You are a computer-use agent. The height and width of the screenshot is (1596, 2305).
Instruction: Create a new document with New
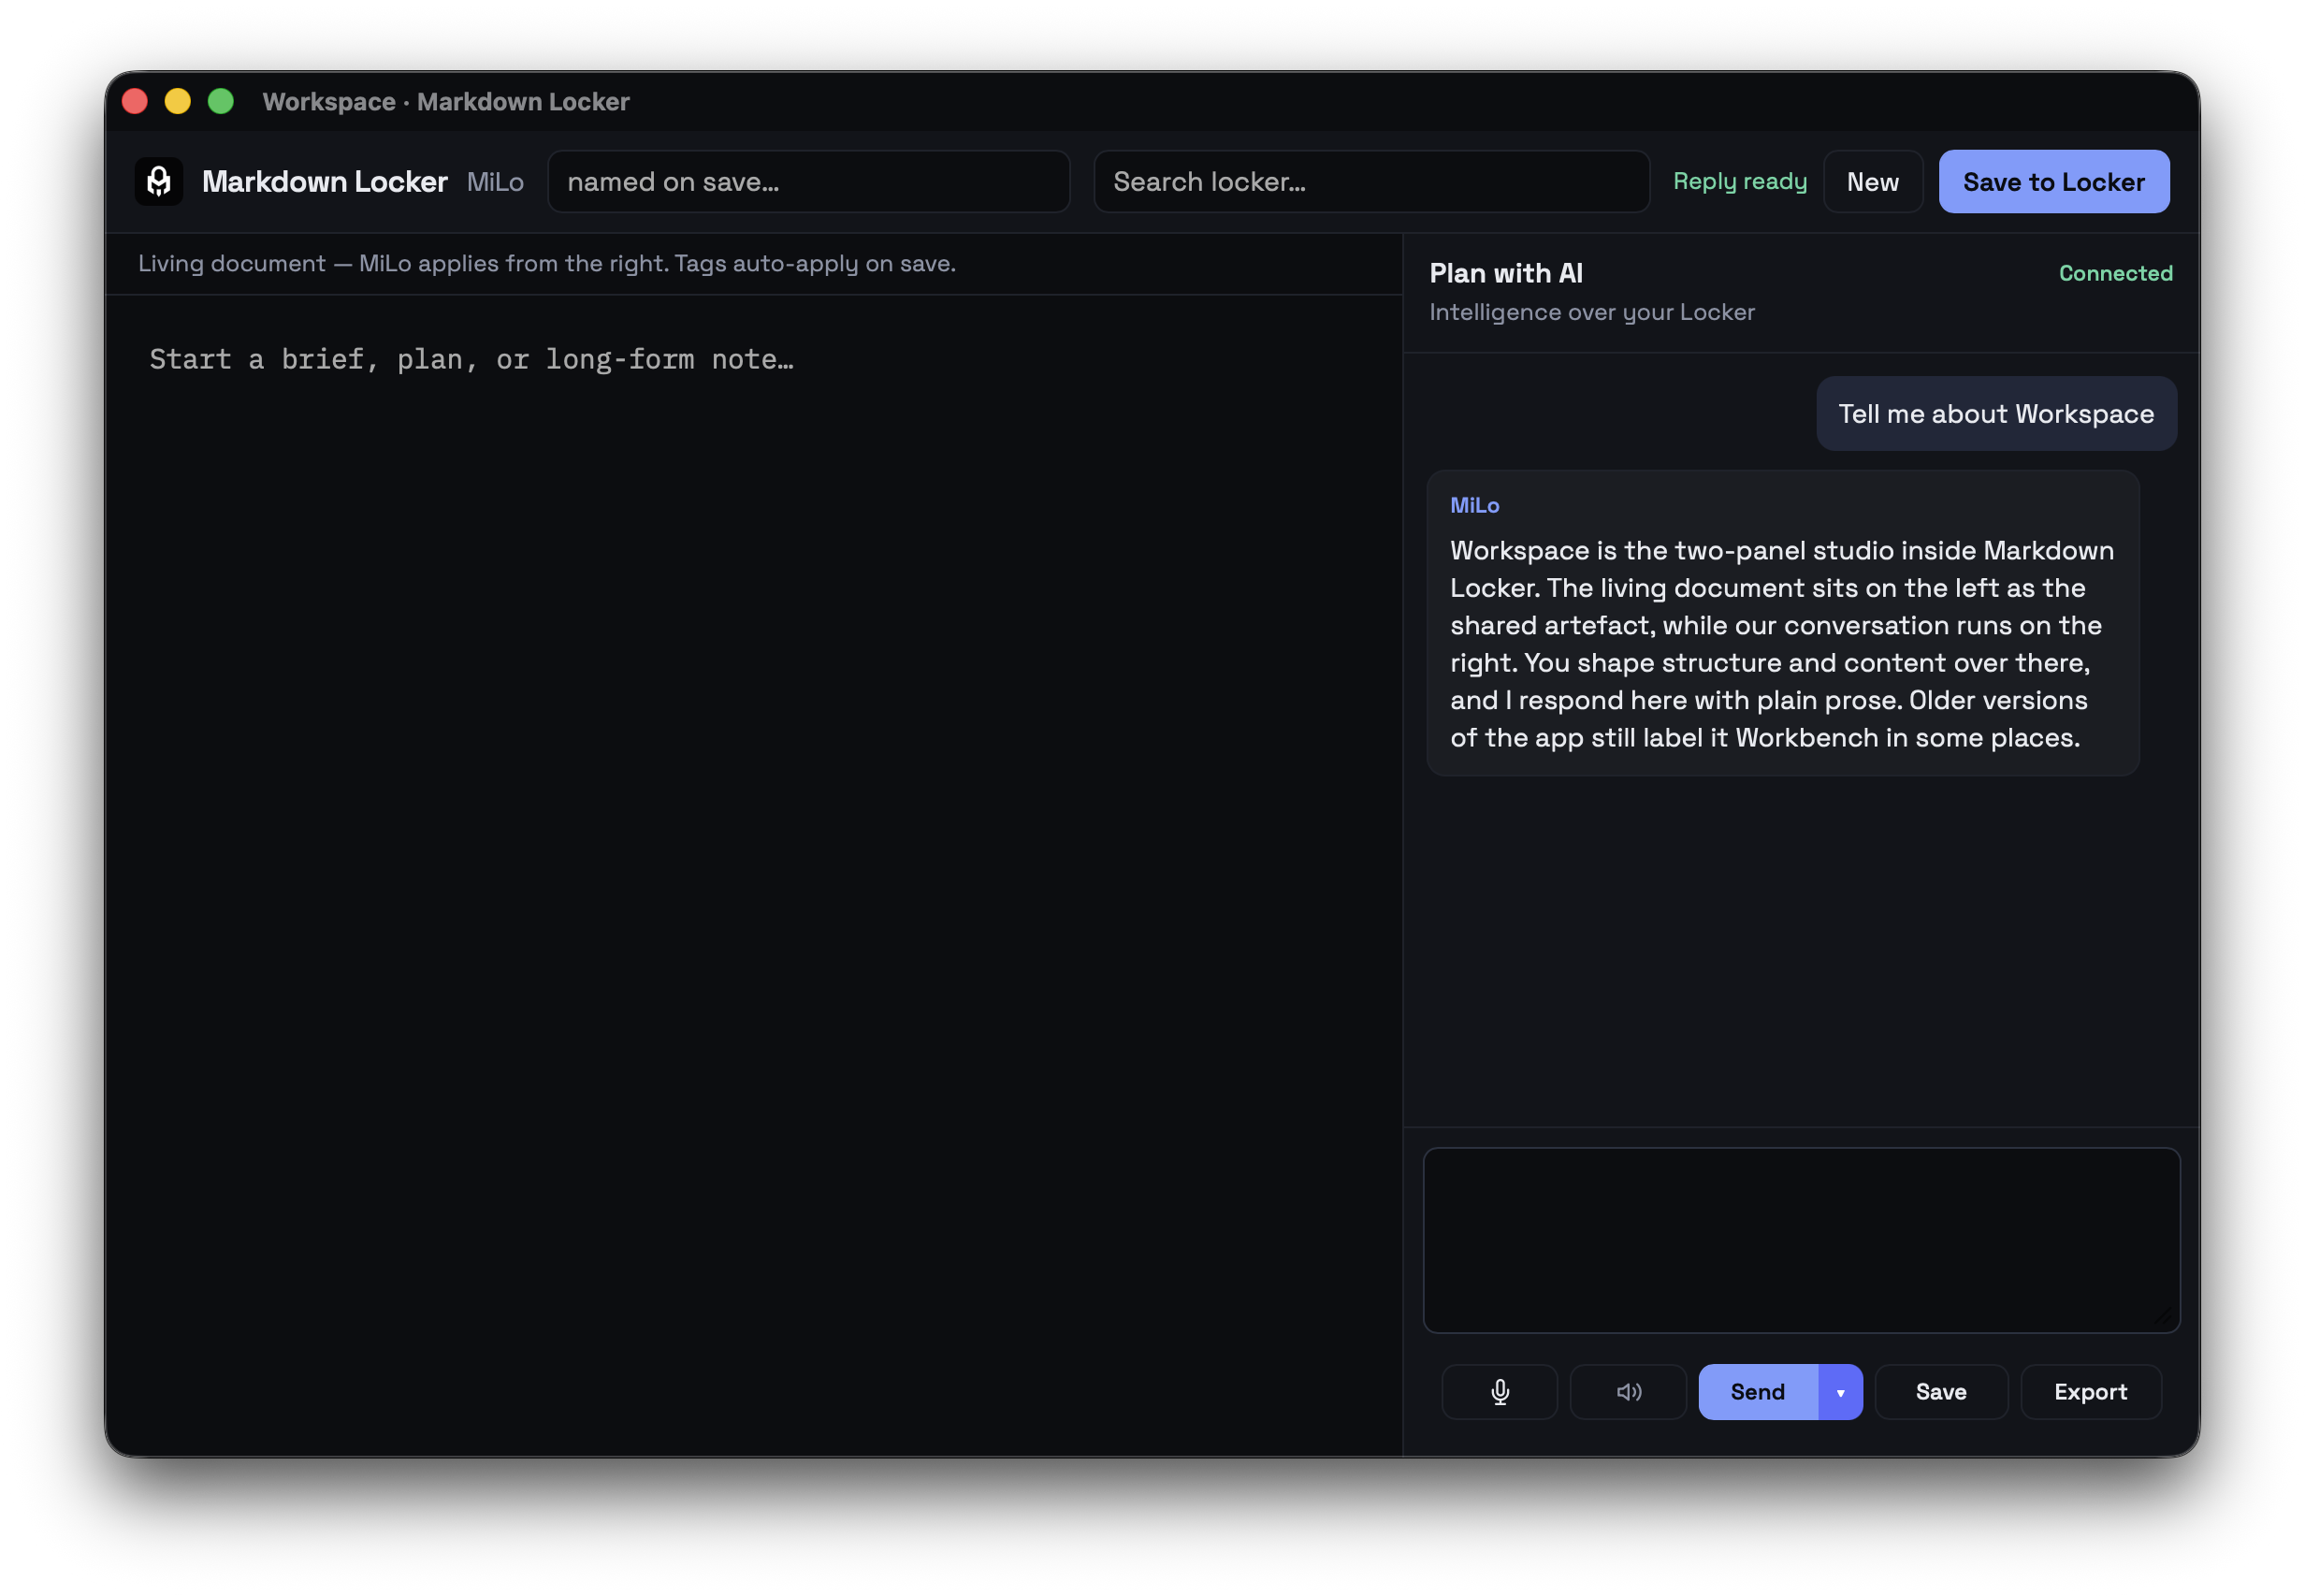[x=1873, y=182]
